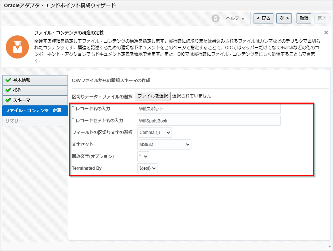Click green checkmark beside 操作
This screenshot has width=333, height=251.
click(8, 90)
